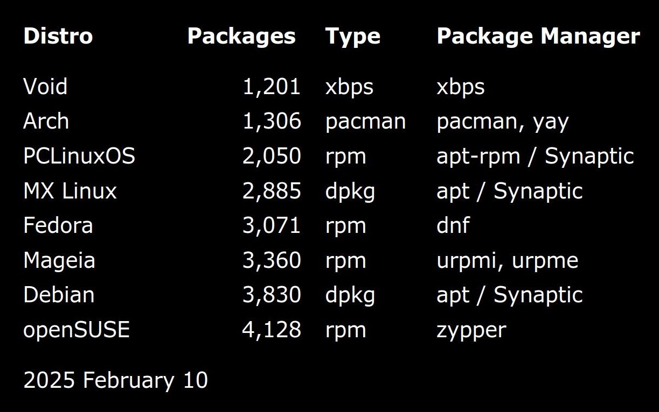This screenshot has width=659, height=412.
Task: Click the openSUSE row label
Action: [x=77, y=330]
